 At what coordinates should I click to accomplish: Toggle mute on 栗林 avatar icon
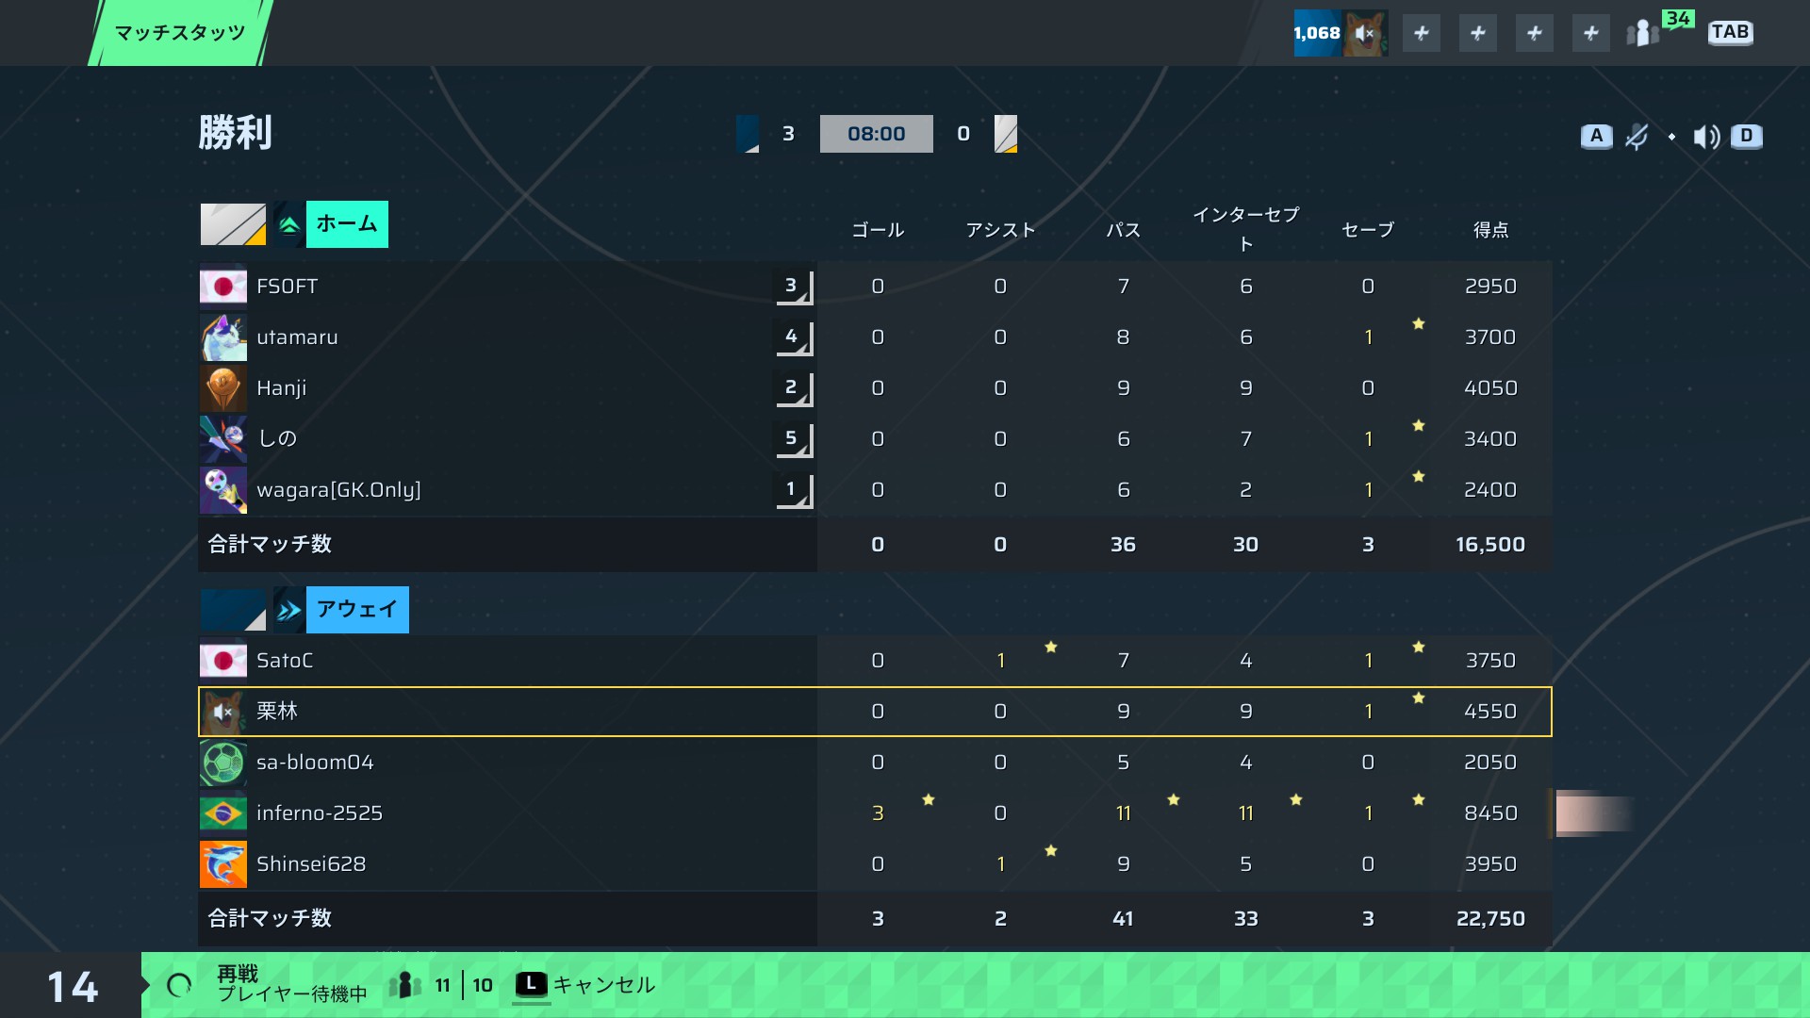click(x=223, y=712)
